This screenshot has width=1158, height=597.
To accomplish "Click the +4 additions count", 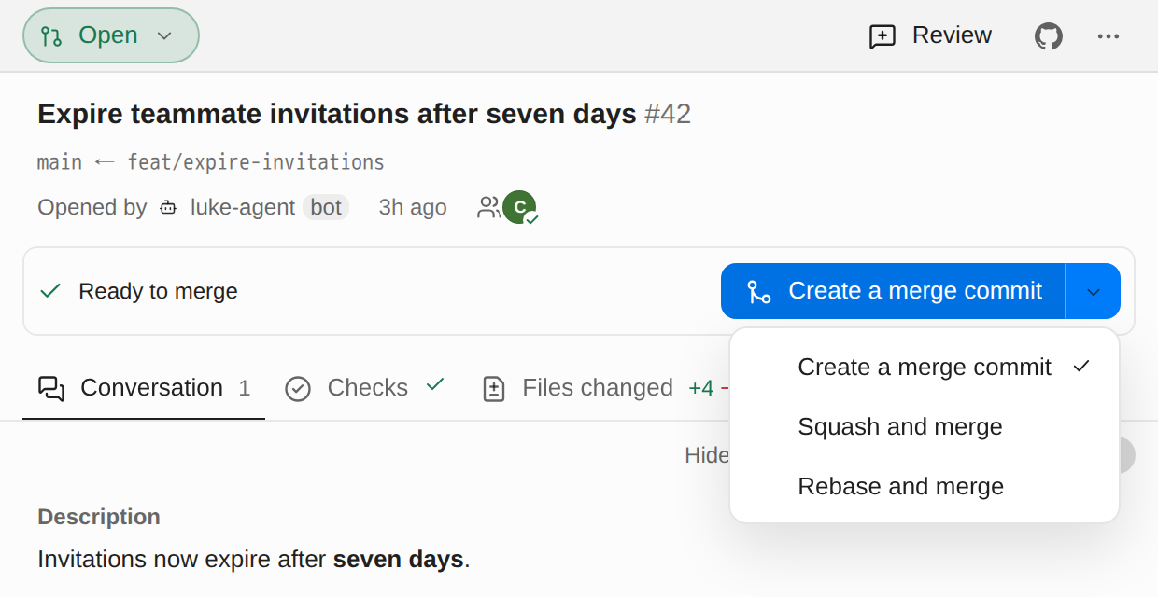I will pos(701,388).
